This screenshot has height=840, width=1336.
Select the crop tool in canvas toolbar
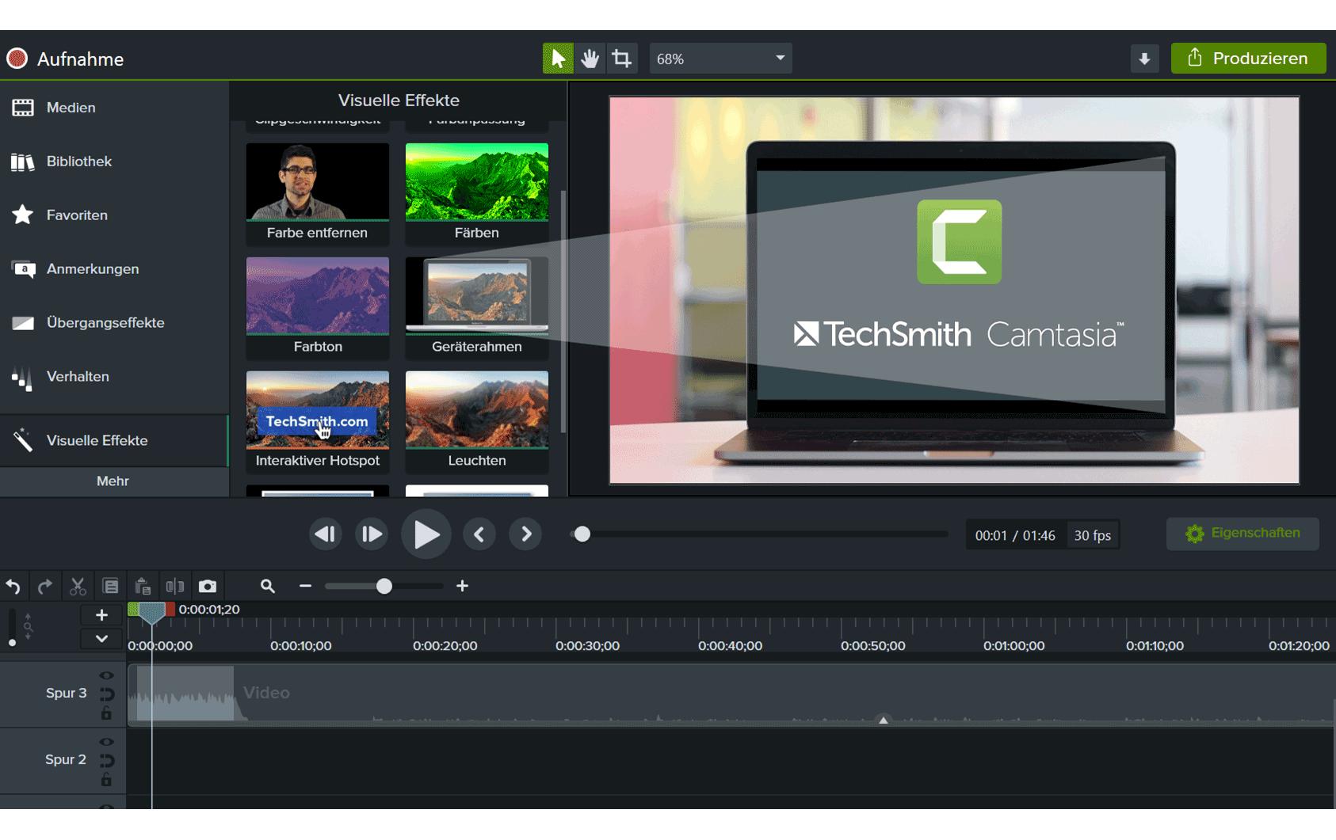(622, 59)
